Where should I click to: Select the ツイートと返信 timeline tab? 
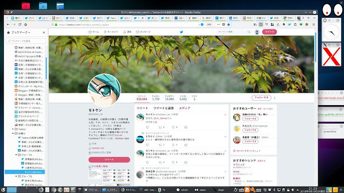click(163, 108)
